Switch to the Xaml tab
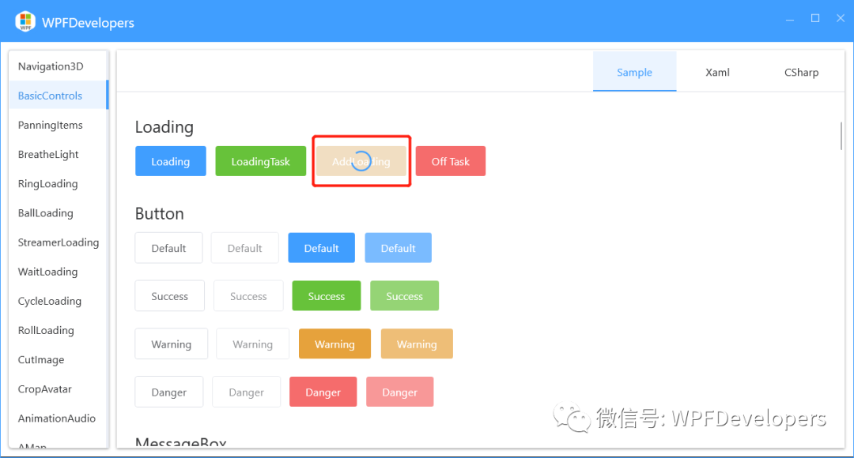 coord(716,72)
